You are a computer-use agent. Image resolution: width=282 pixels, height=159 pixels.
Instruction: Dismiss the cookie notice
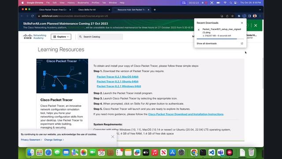click(113, 137)
